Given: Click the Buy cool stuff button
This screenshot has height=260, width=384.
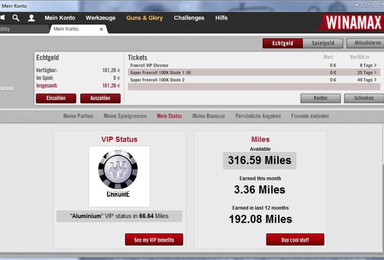Looking at the screenshot, I should 295,240.
